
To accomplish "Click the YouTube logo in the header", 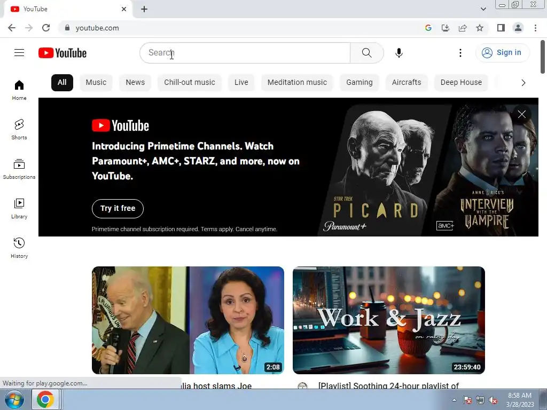I will (62, 53).
